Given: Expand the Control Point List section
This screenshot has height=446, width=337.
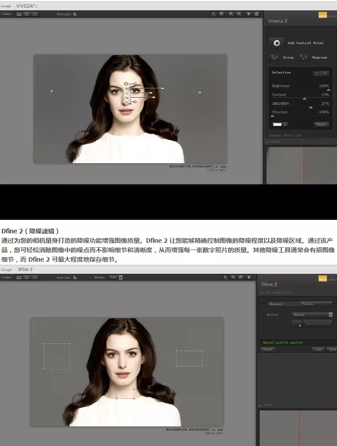Looking at the screenshot, I should [330, 136].
